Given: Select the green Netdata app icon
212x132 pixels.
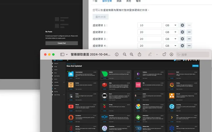Looking at the screenshot, I should tap(105, 74).
